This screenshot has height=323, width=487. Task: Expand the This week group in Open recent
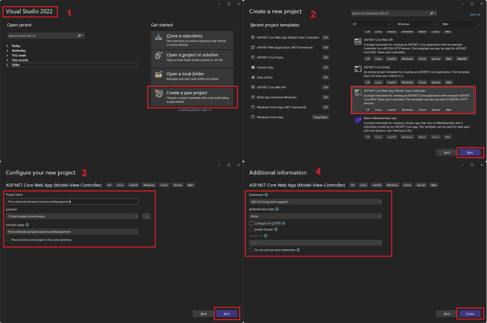click(8, 56)
